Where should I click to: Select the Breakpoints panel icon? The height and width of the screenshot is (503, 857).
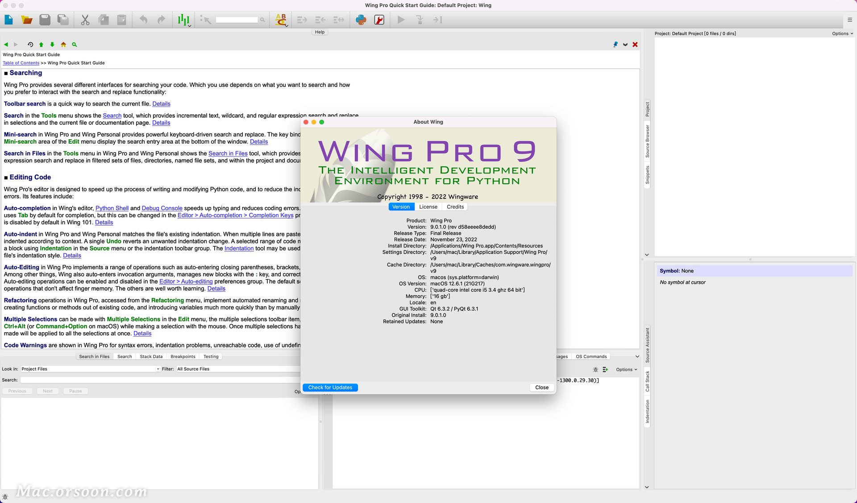[183, 356]
